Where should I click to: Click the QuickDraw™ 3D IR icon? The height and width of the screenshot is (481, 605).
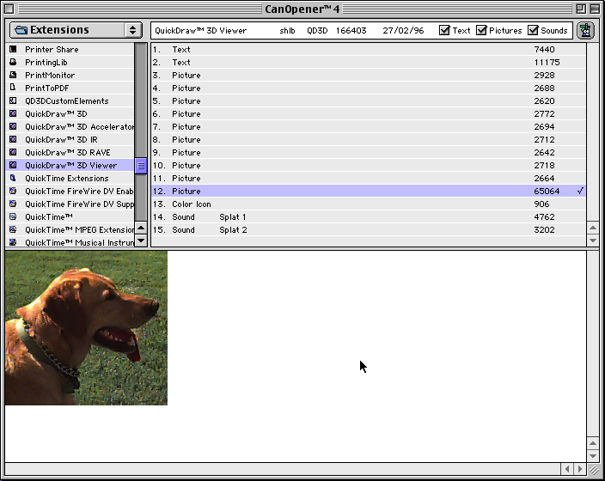click(x=13, y=139)
